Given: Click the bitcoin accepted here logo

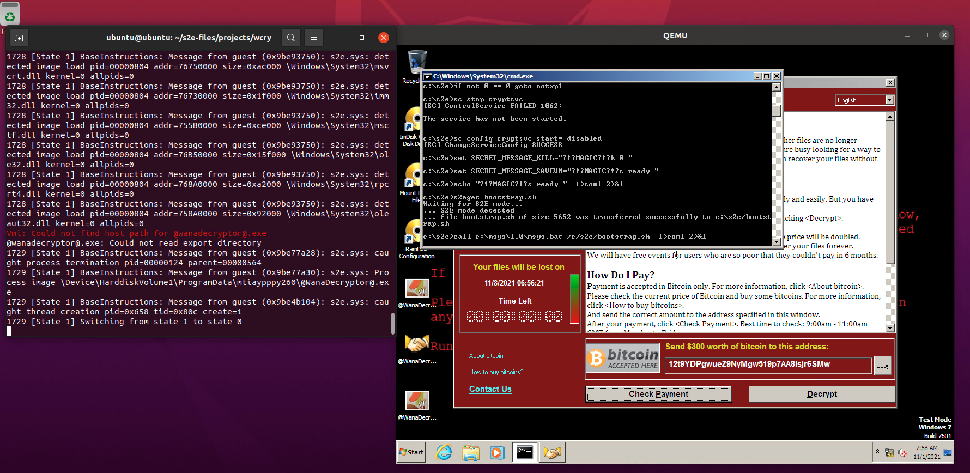Looking at the screenshot, I should [623, 358].
